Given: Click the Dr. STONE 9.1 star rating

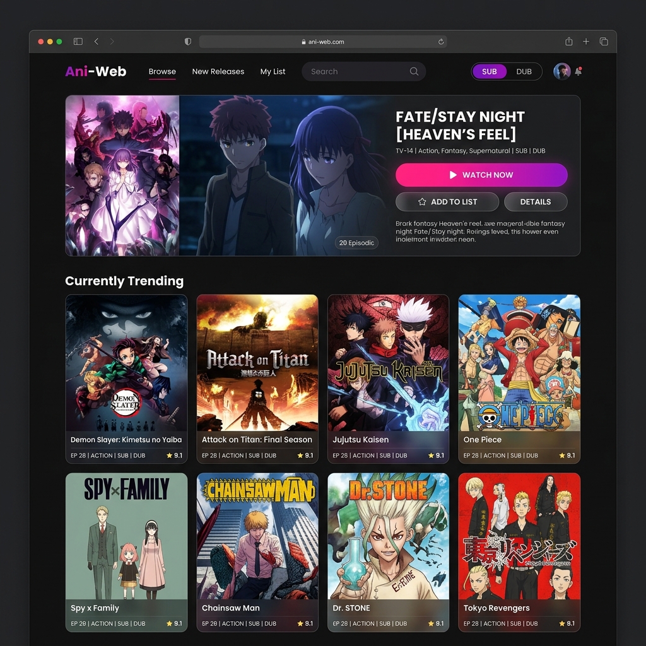Looking at the screenshot, I should click(436, 624).
